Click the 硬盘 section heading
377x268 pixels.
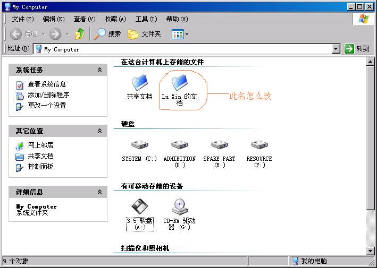(x=128, y=124)
